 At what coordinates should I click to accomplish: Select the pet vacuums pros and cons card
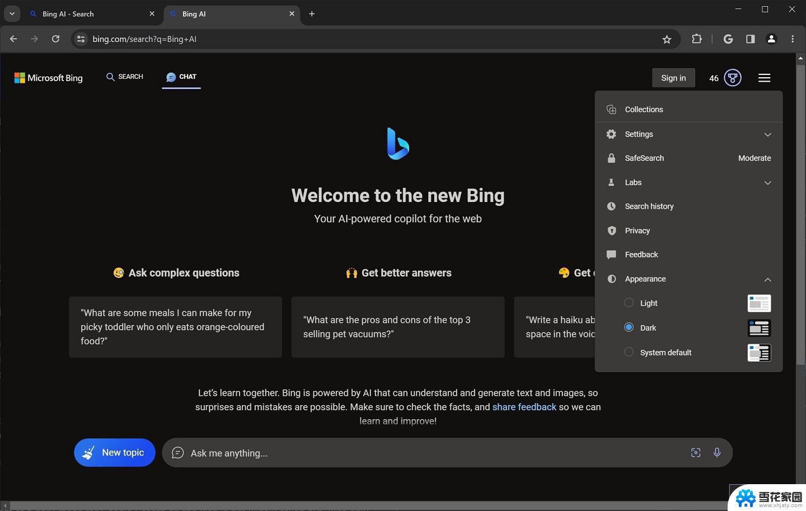398,327
